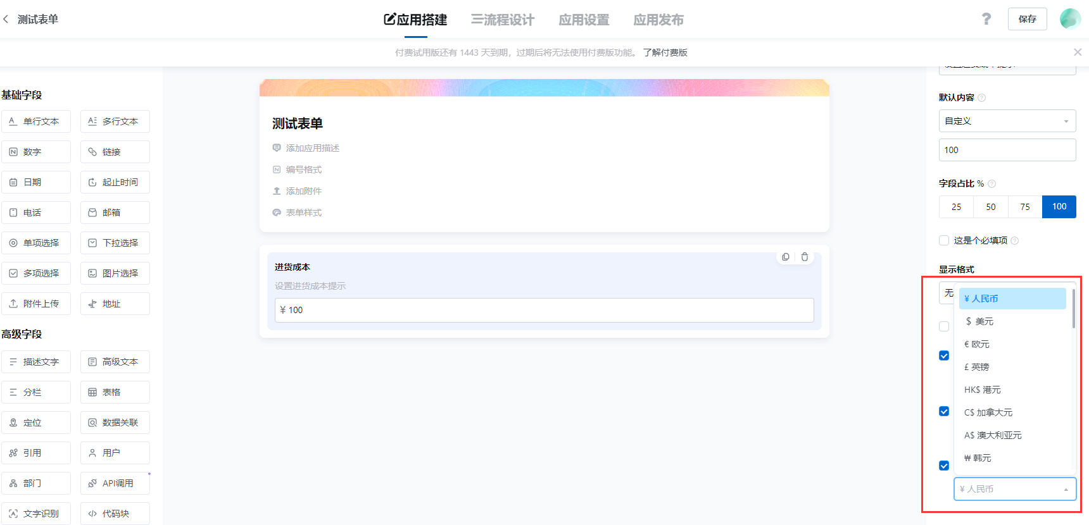Switch to 应用发布 tab
1089x525 pixels.
[x=658, y=20]
